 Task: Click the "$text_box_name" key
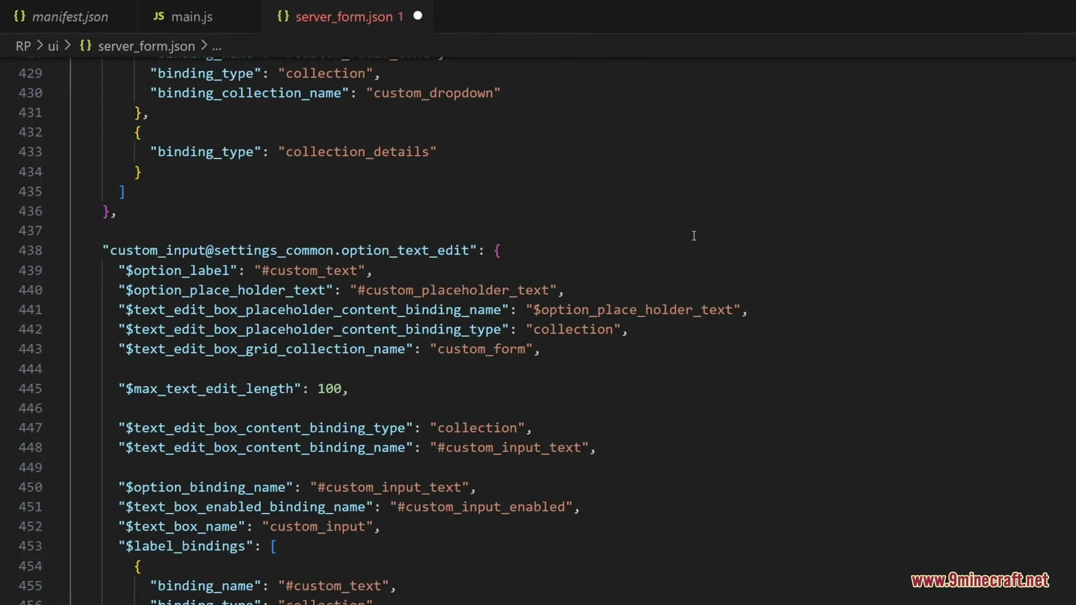coord(182,527)
